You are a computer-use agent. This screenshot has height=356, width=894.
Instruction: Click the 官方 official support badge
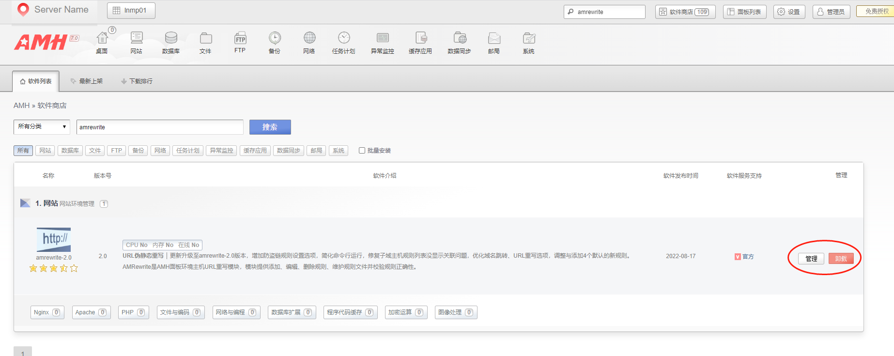coord(744,257)
